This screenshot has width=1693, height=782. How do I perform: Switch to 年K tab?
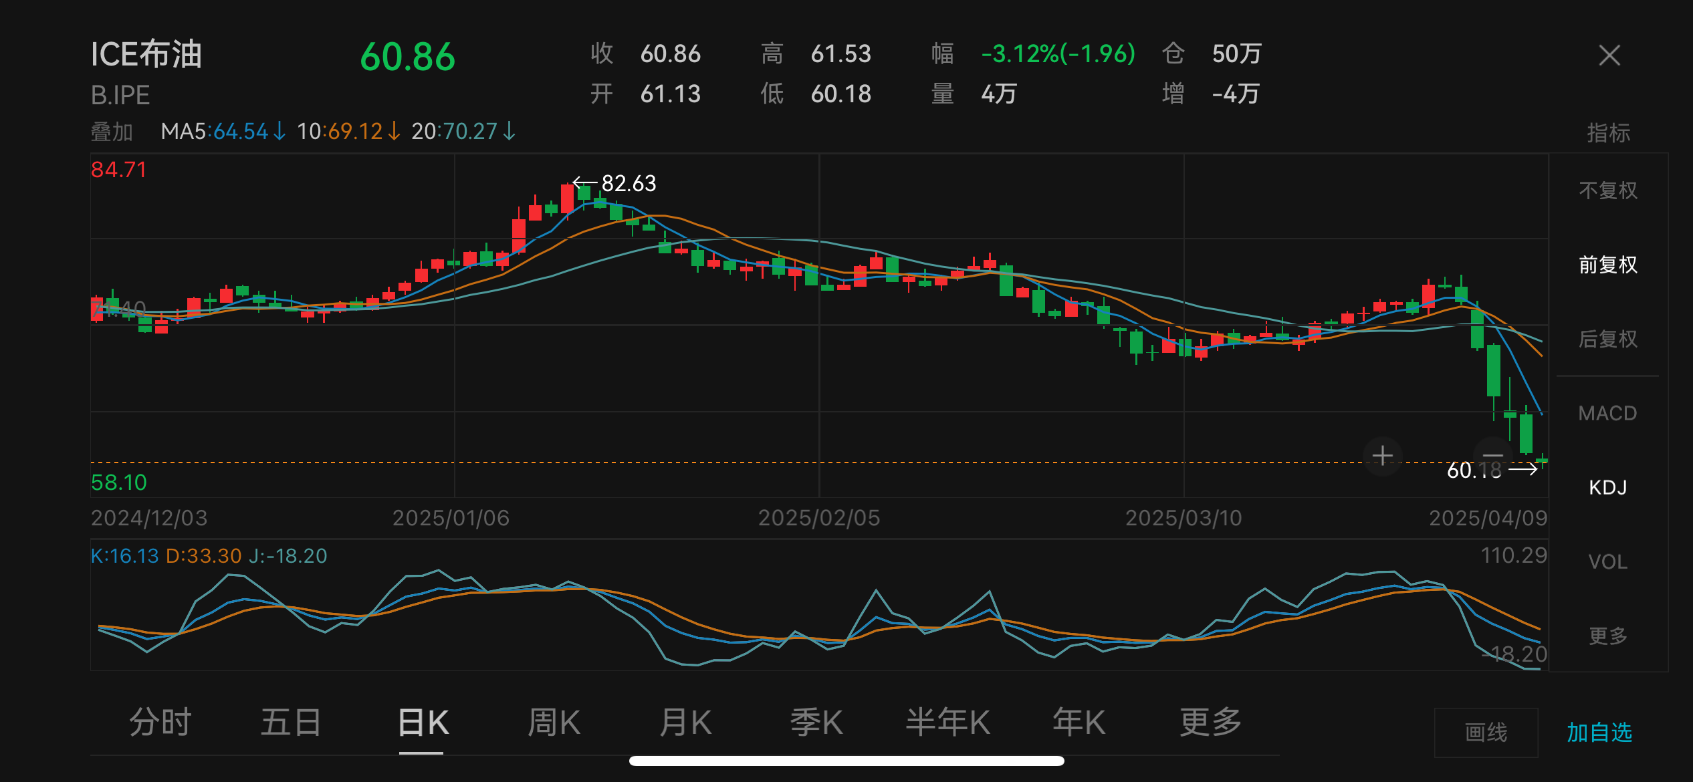coord(1079,723)
